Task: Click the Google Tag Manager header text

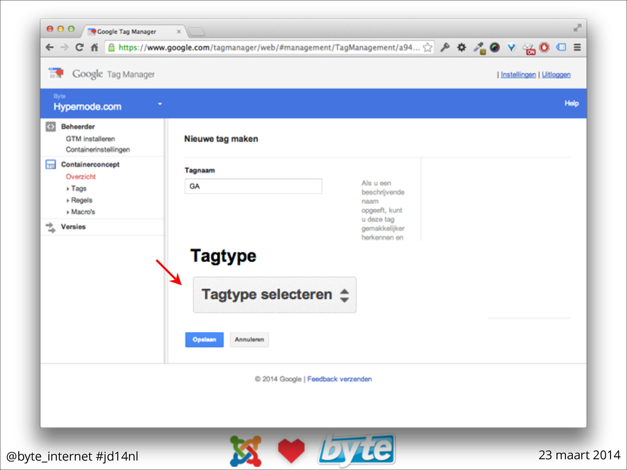Action: point(114,74)
